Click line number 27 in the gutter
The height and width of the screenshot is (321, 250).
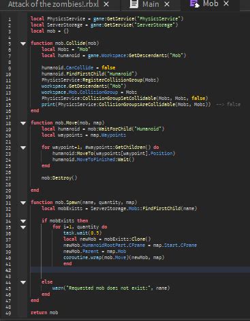8,178
